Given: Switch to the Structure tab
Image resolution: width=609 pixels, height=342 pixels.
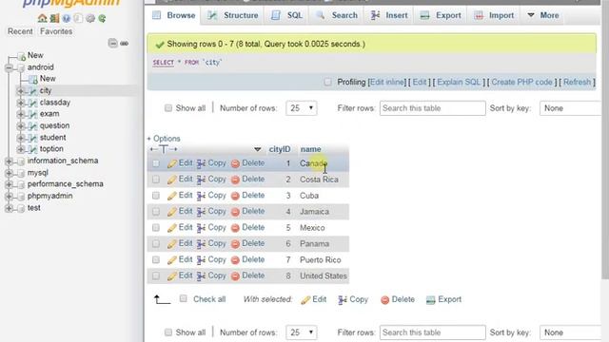Looking at the screenshot, I should click(233, 15).
